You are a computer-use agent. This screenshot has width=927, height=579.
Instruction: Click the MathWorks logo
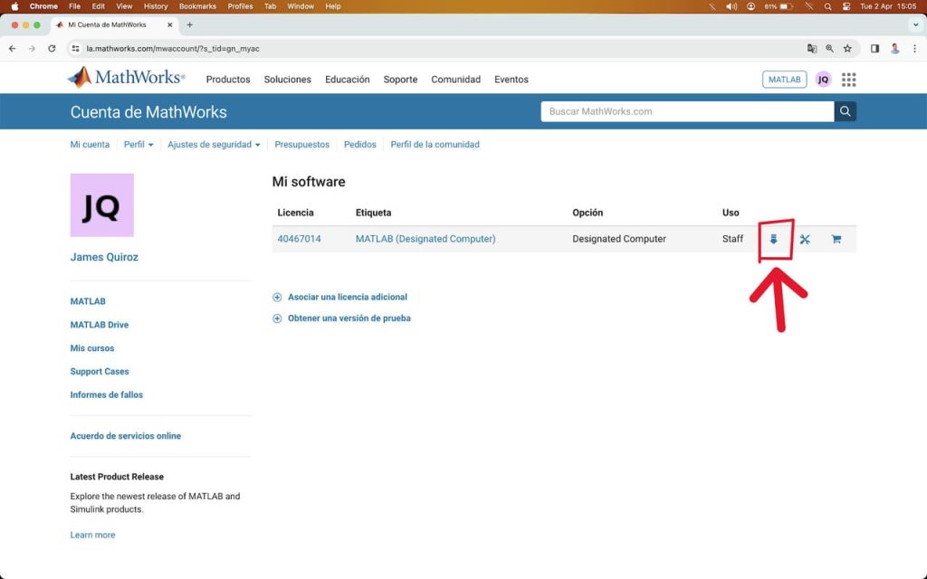point(127,78)
